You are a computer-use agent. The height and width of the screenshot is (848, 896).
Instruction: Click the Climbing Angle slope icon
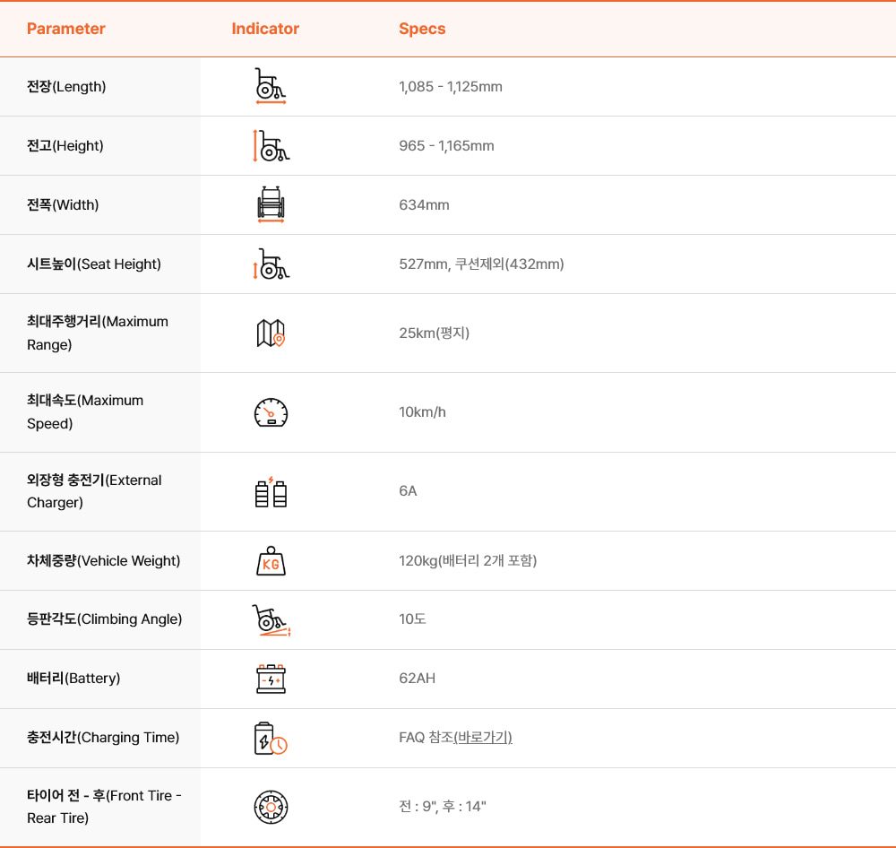click(271, 620)
